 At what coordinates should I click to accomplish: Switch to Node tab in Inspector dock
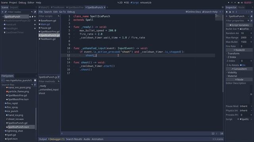coord(241,7)
